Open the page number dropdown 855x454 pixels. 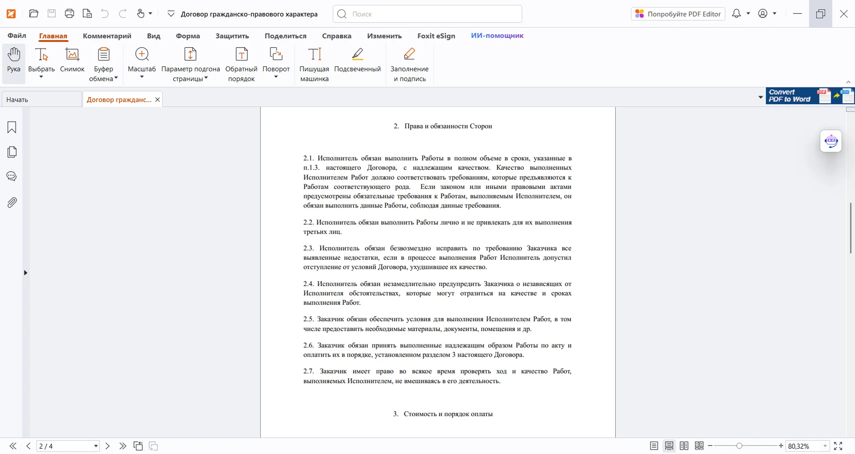pos(96,446)
